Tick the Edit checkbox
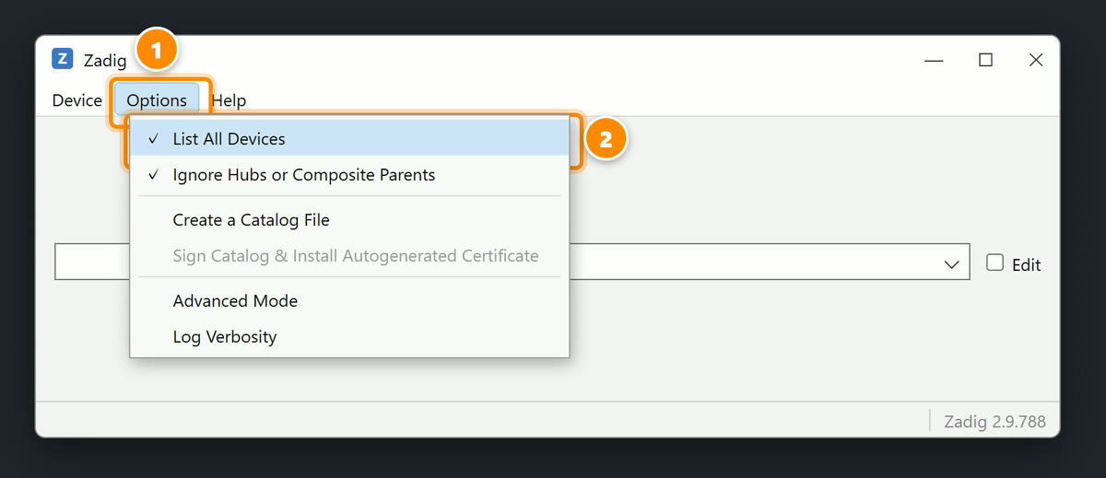Screen dimensions: 1106x478 (994, 262)
